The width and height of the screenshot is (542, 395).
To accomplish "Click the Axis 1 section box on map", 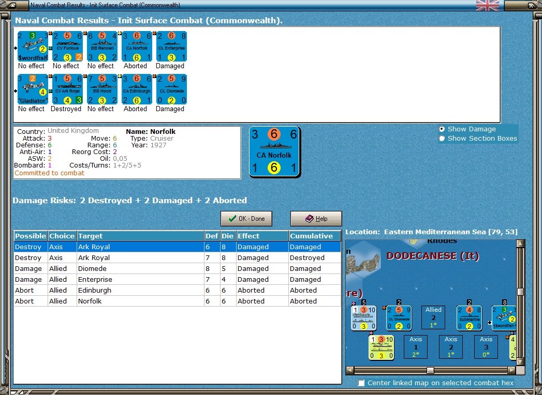I will 416,347.
